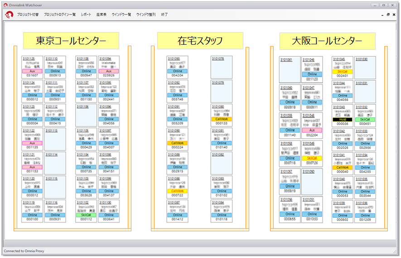Open seat ID link 3101119
Viewport: 401px width, 258px height.
[x=29, y=203]
